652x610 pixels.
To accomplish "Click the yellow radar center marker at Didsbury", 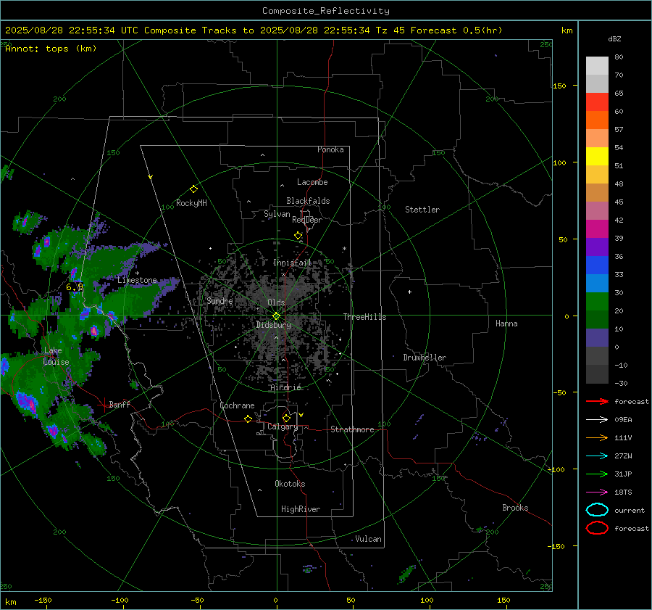I will [277, 316].
